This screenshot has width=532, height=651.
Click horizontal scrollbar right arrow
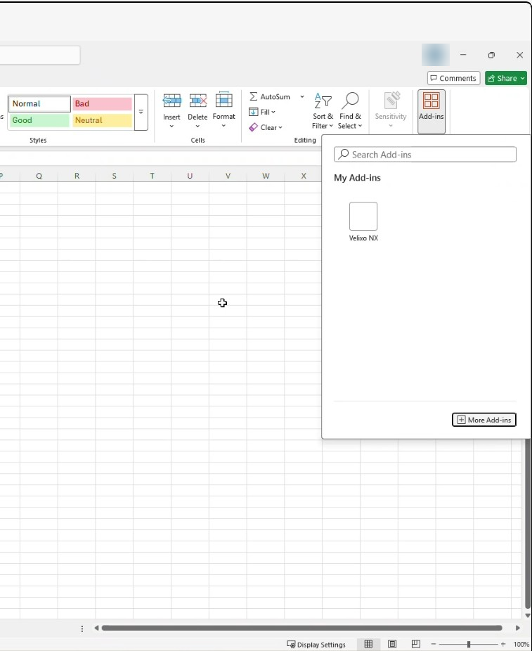coord(517,628)
